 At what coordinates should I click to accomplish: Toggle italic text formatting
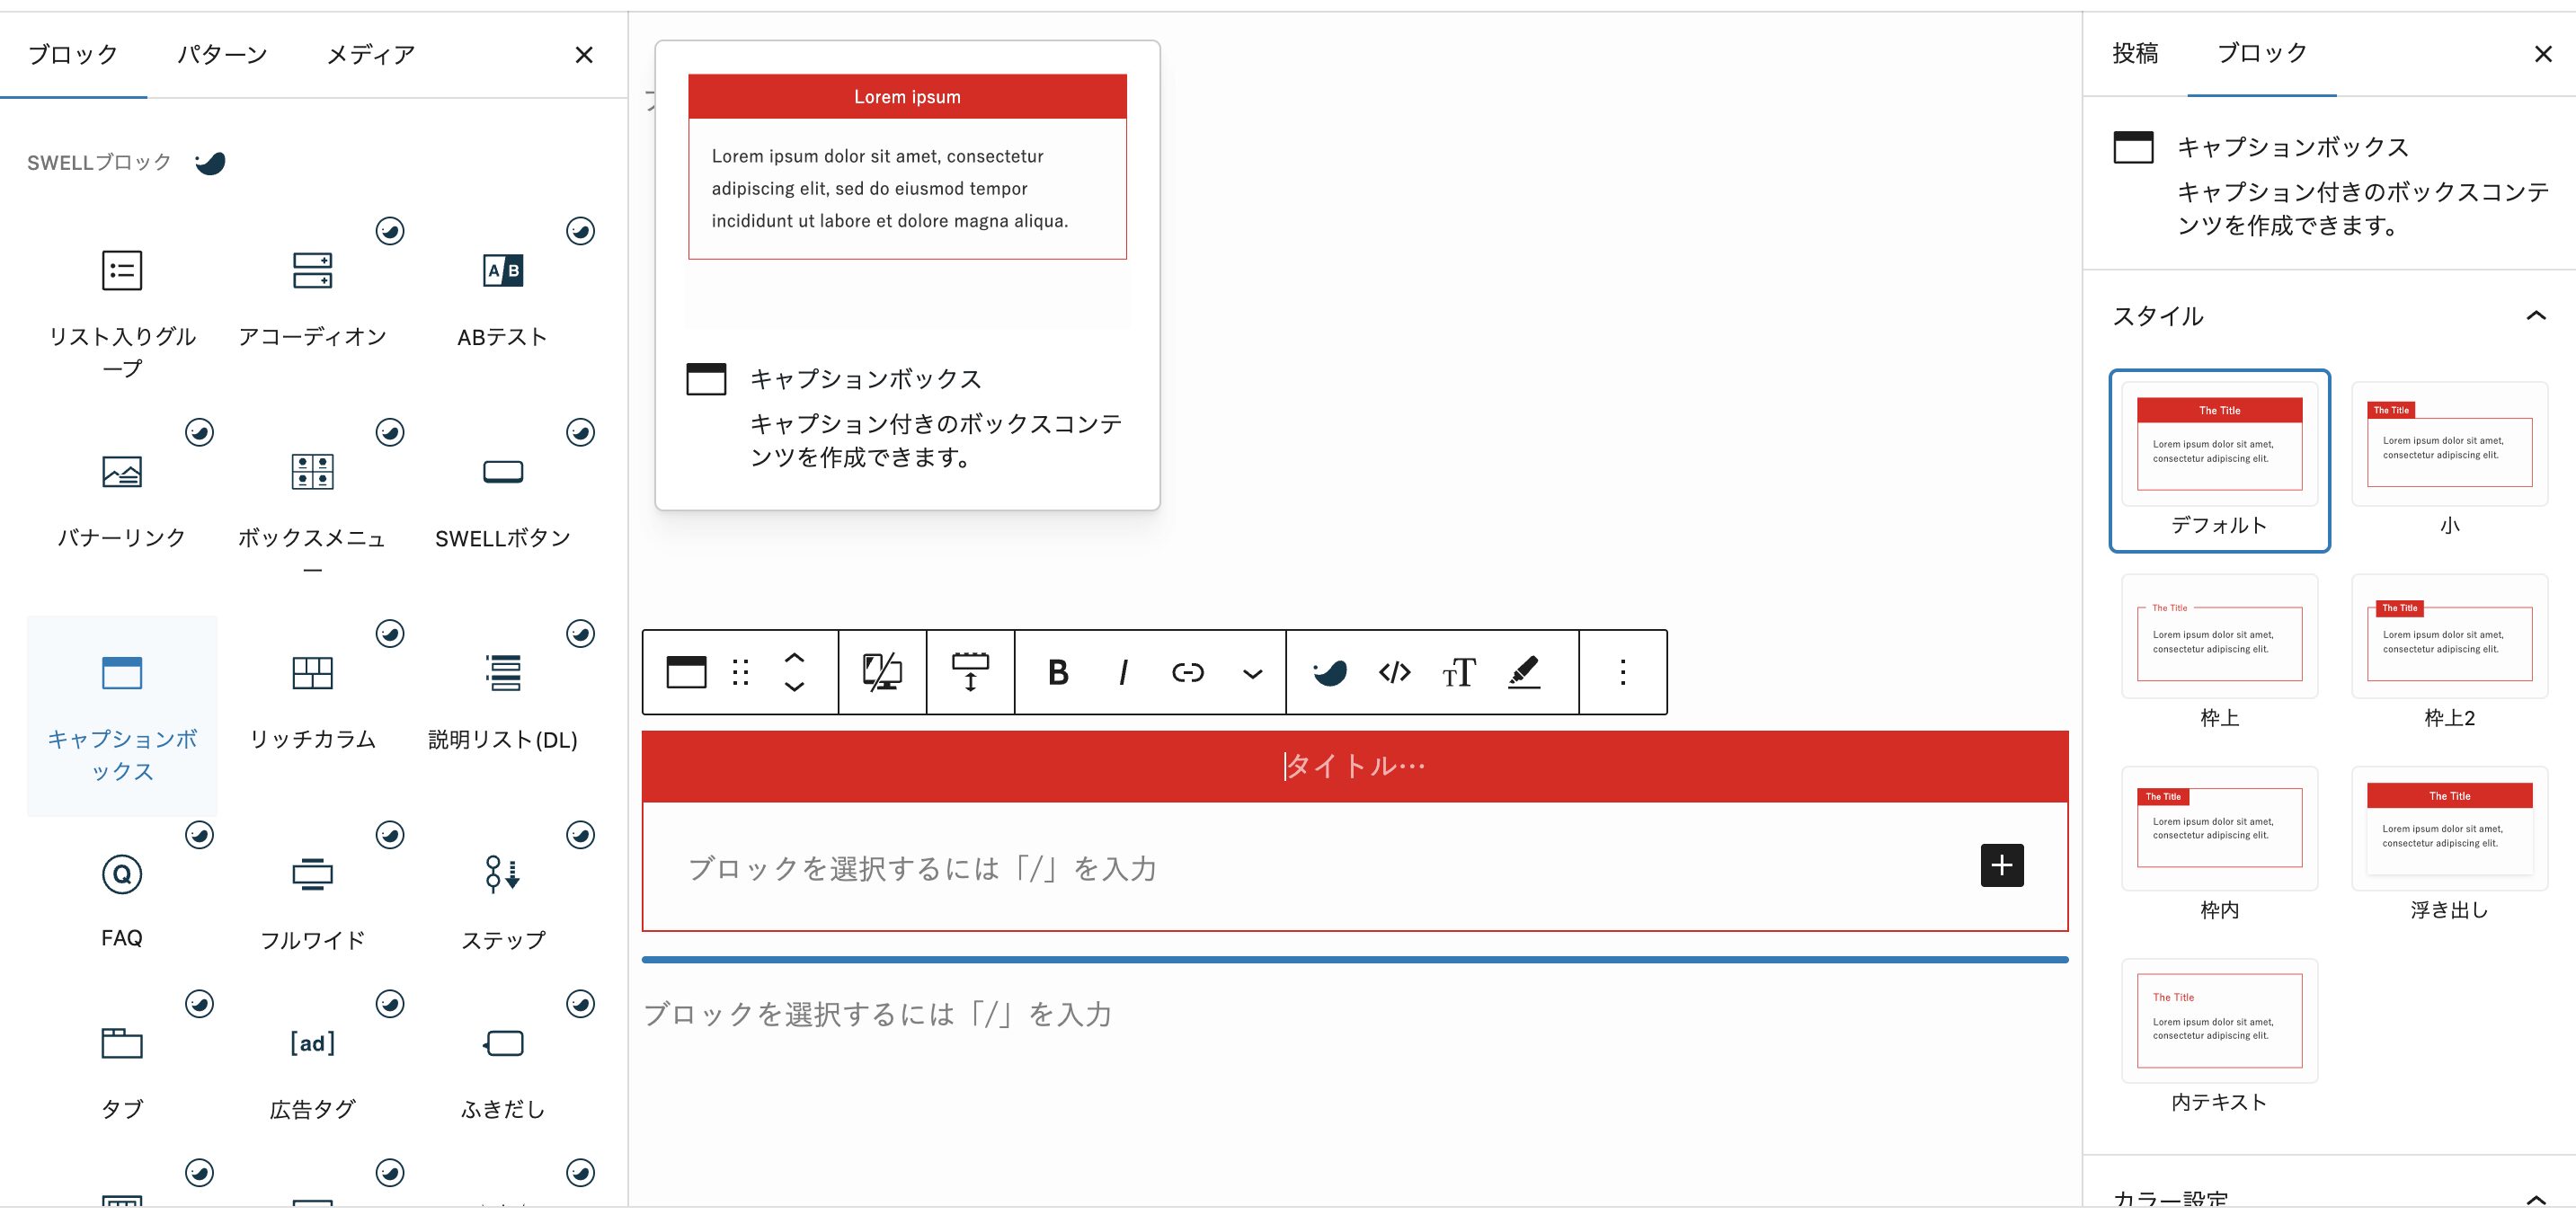[1123, 673]
